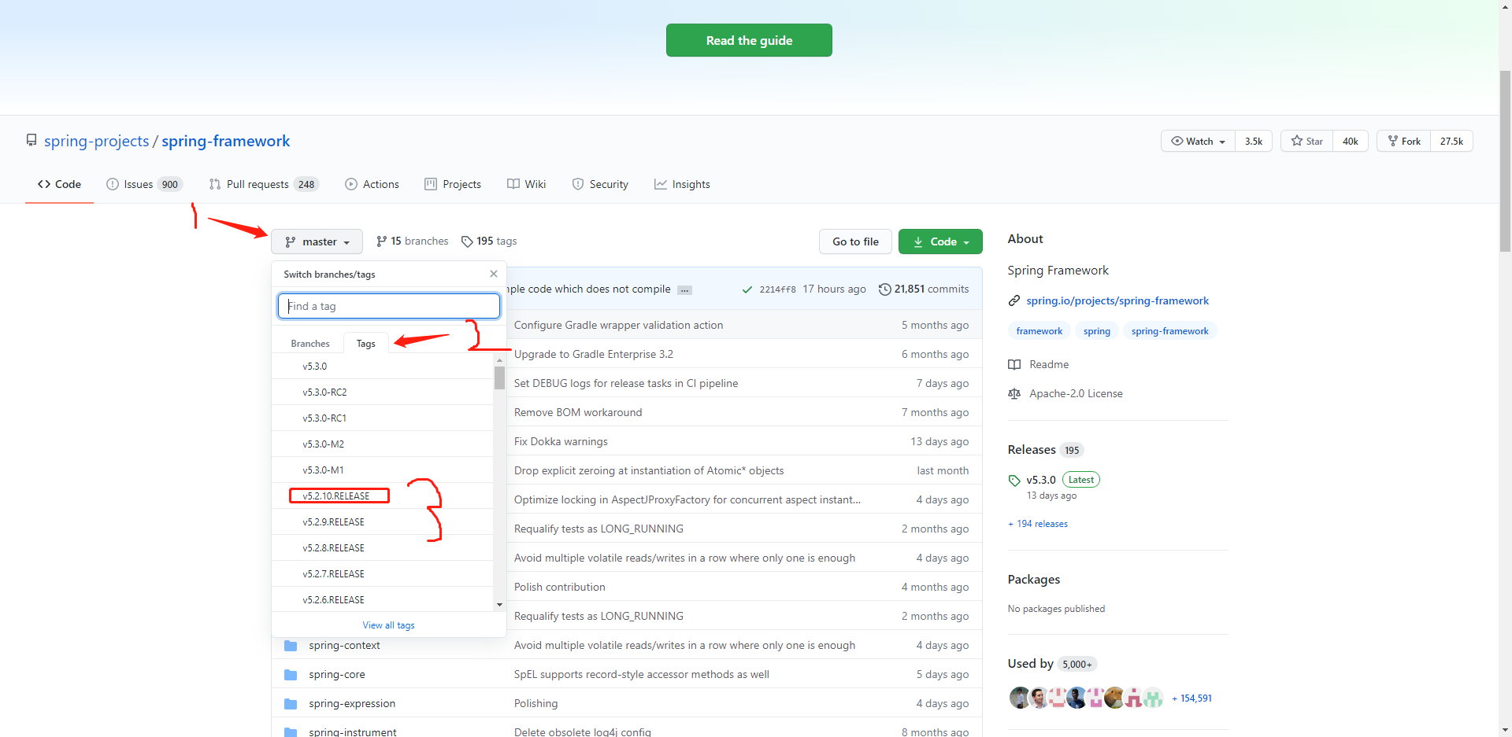This screenshot has height=737, width=1512.
Task: Click the + 154,591 dependents link
Action: (1191, 698)
